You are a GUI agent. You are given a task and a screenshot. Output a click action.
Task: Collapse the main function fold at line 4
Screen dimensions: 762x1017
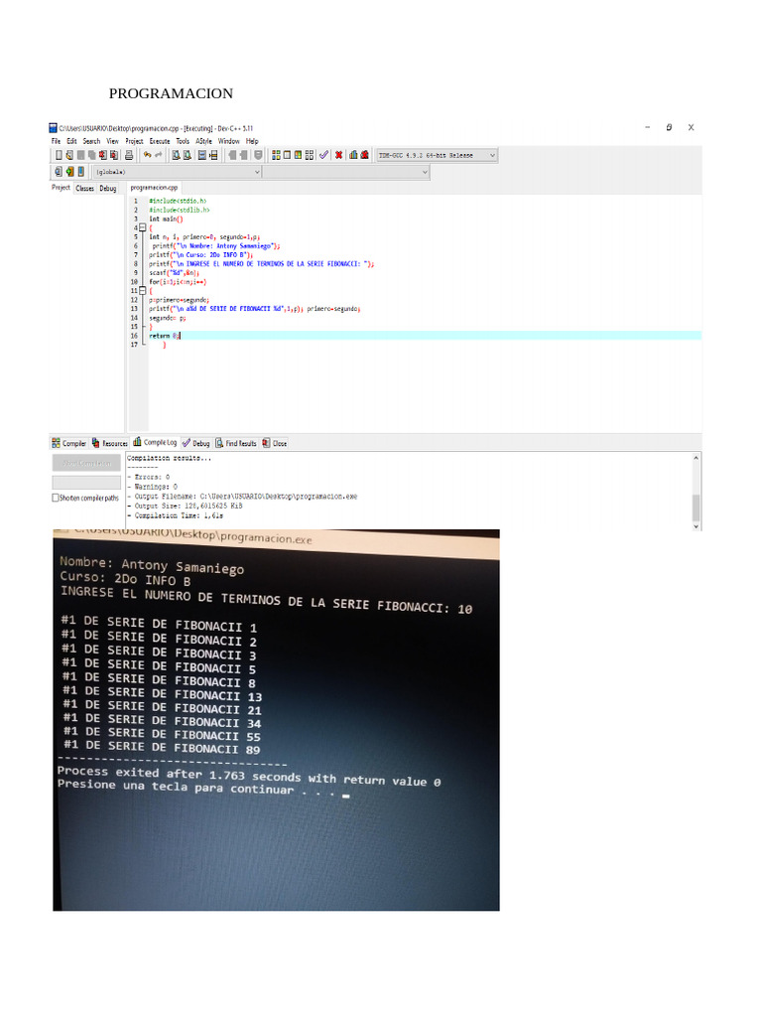point(142,227)
